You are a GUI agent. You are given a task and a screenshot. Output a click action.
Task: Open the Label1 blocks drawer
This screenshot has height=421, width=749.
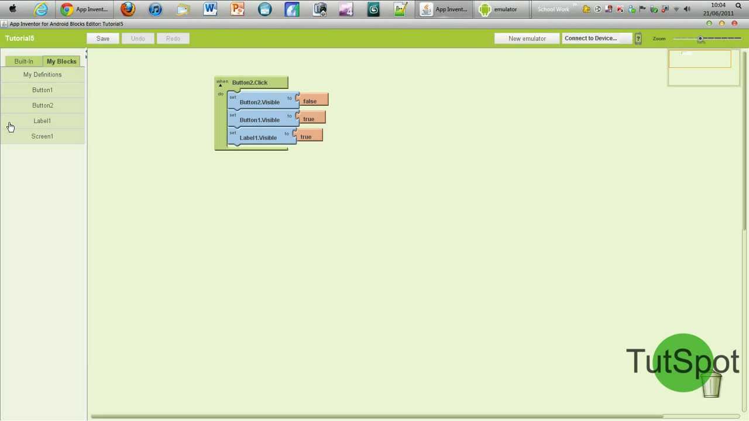42,121
